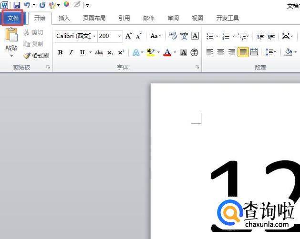Click the 复制 copy button

(33, 44)
